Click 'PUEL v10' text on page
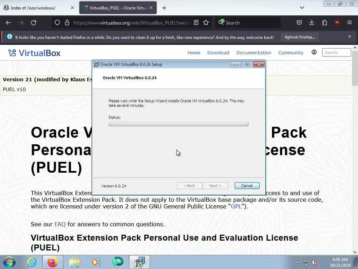The width and height of the screenshot is (358, 269). (x=14, y=89)
